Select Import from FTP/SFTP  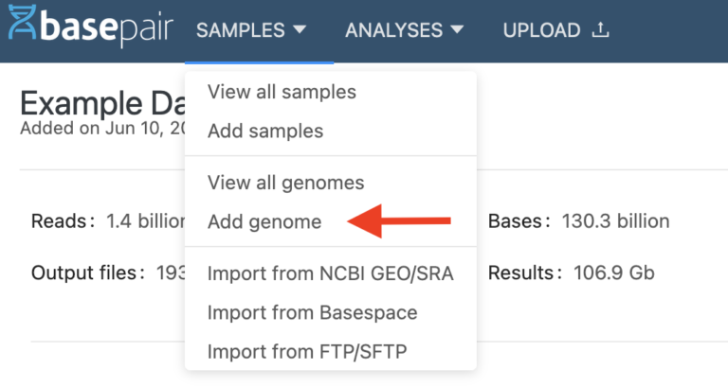[x=308, y=352]
